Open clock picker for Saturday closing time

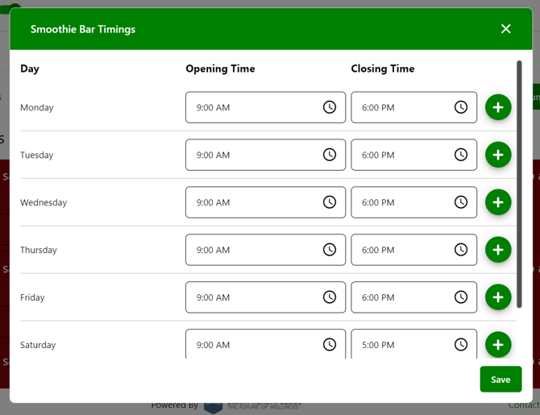[x=461, y=345]
